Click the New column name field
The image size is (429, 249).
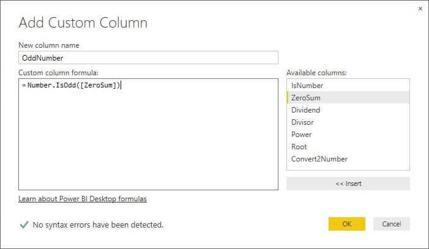point(148,58)
